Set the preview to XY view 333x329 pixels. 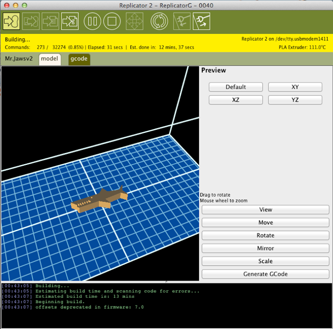pos(295,87)
